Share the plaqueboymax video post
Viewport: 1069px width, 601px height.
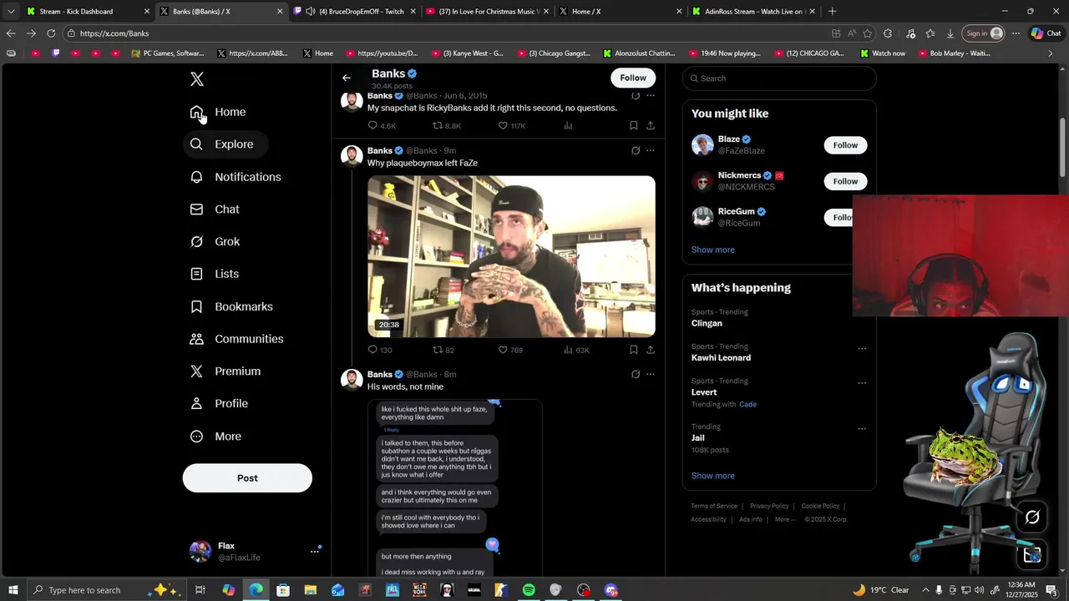(x=651, y=350)
